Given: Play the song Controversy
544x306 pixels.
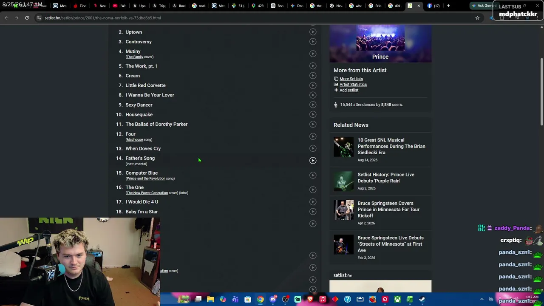Looking at the screenshot, I should tap(313, 42).
